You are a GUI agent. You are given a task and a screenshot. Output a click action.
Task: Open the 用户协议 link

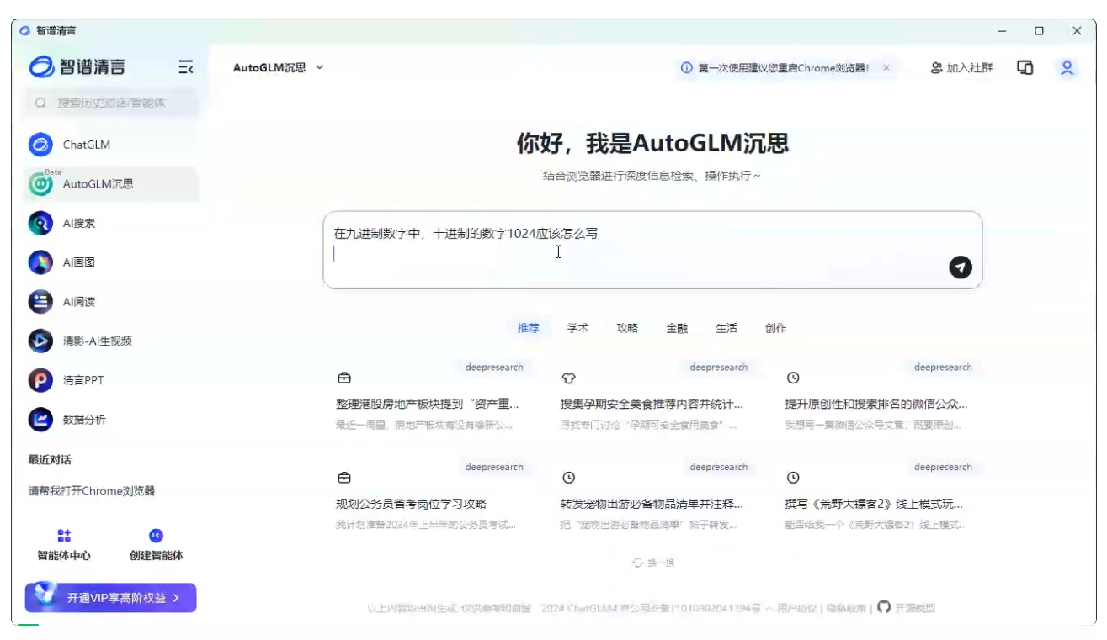[x=796, y=607]
